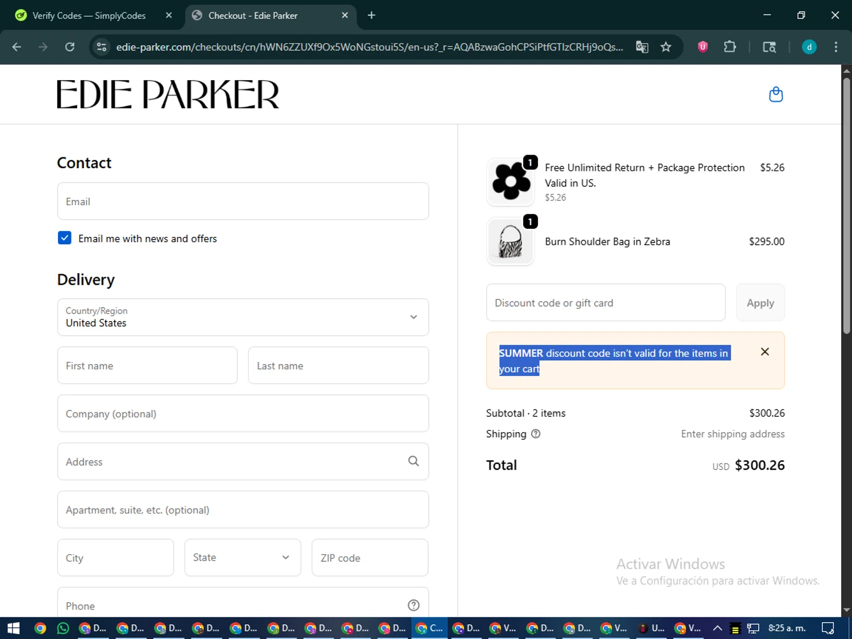Viewport: 852px width, 639px height.
Task: Click the address search magnifier icon
Action: [x=414, y=461]
